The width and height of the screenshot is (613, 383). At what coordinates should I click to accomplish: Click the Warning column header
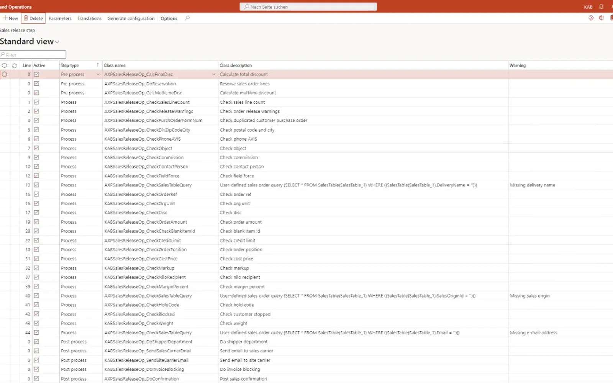pos(518,65)
